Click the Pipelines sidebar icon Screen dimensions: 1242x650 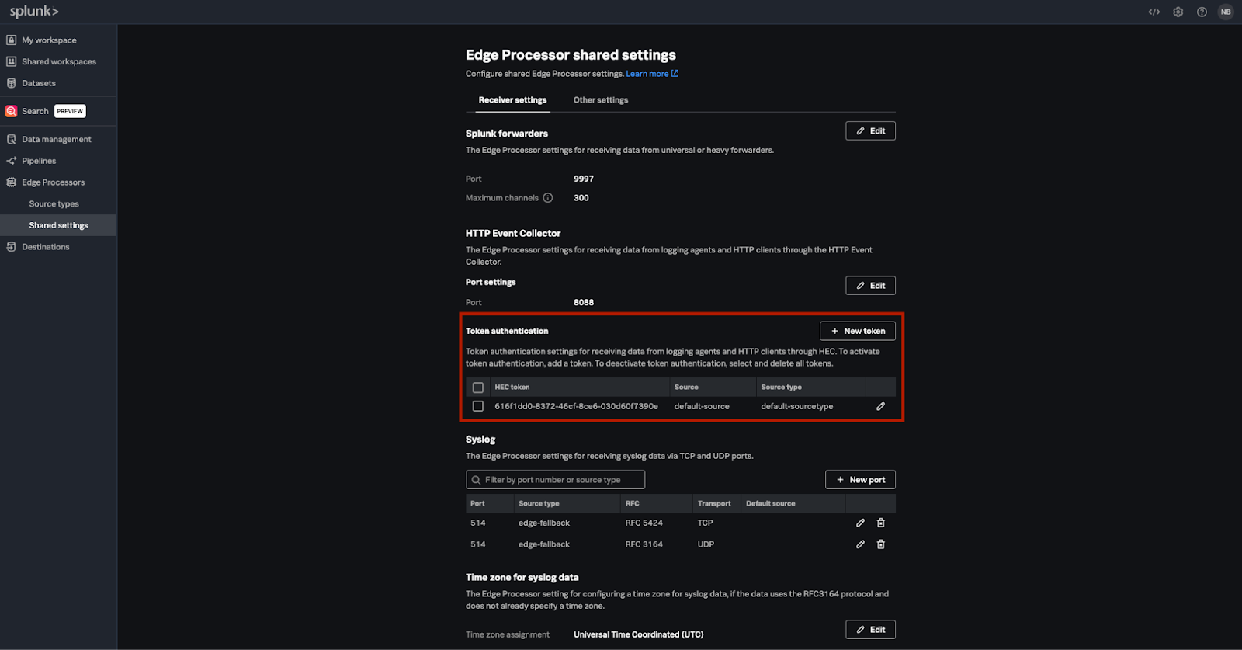(x=12, y=161)
